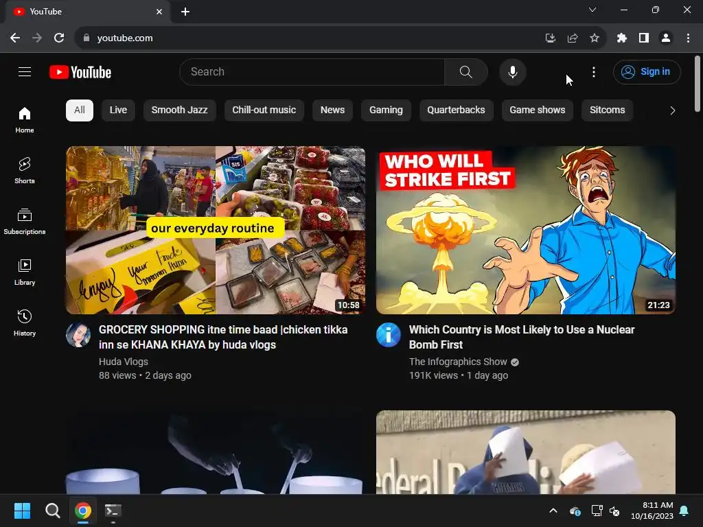Open Terminal from the taskbar
703x527 pixels.
[113, 511]
